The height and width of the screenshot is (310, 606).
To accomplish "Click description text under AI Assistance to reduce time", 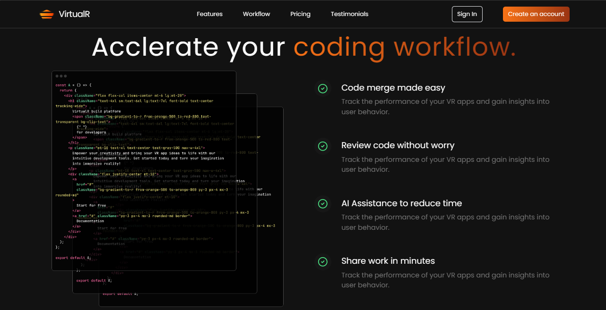I will pyautogui.click(x=445, y=222).
